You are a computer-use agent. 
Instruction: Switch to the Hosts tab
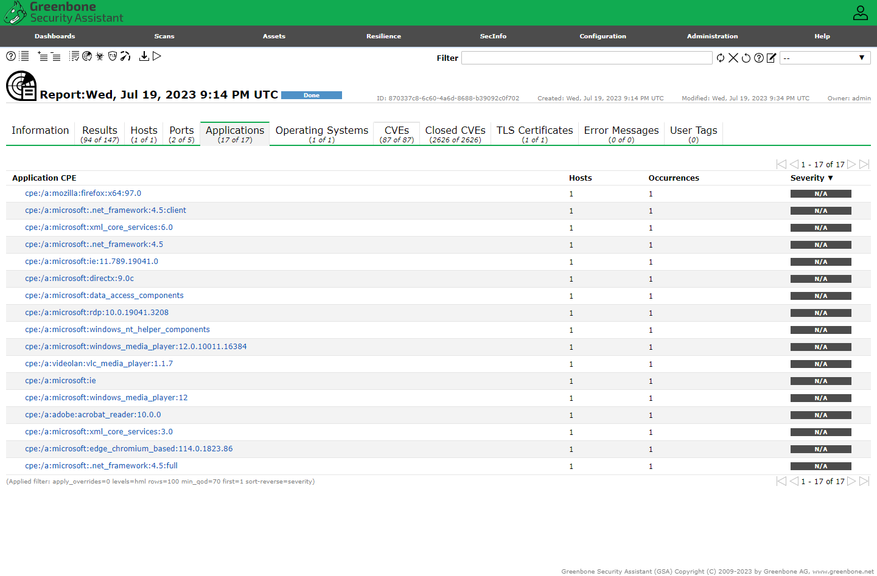144,134
